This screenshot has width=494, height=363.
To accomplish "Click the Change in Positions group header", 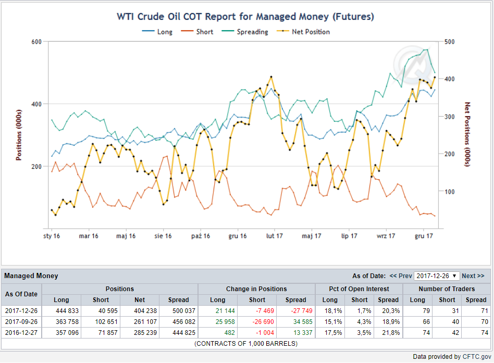I will (256, 289).
